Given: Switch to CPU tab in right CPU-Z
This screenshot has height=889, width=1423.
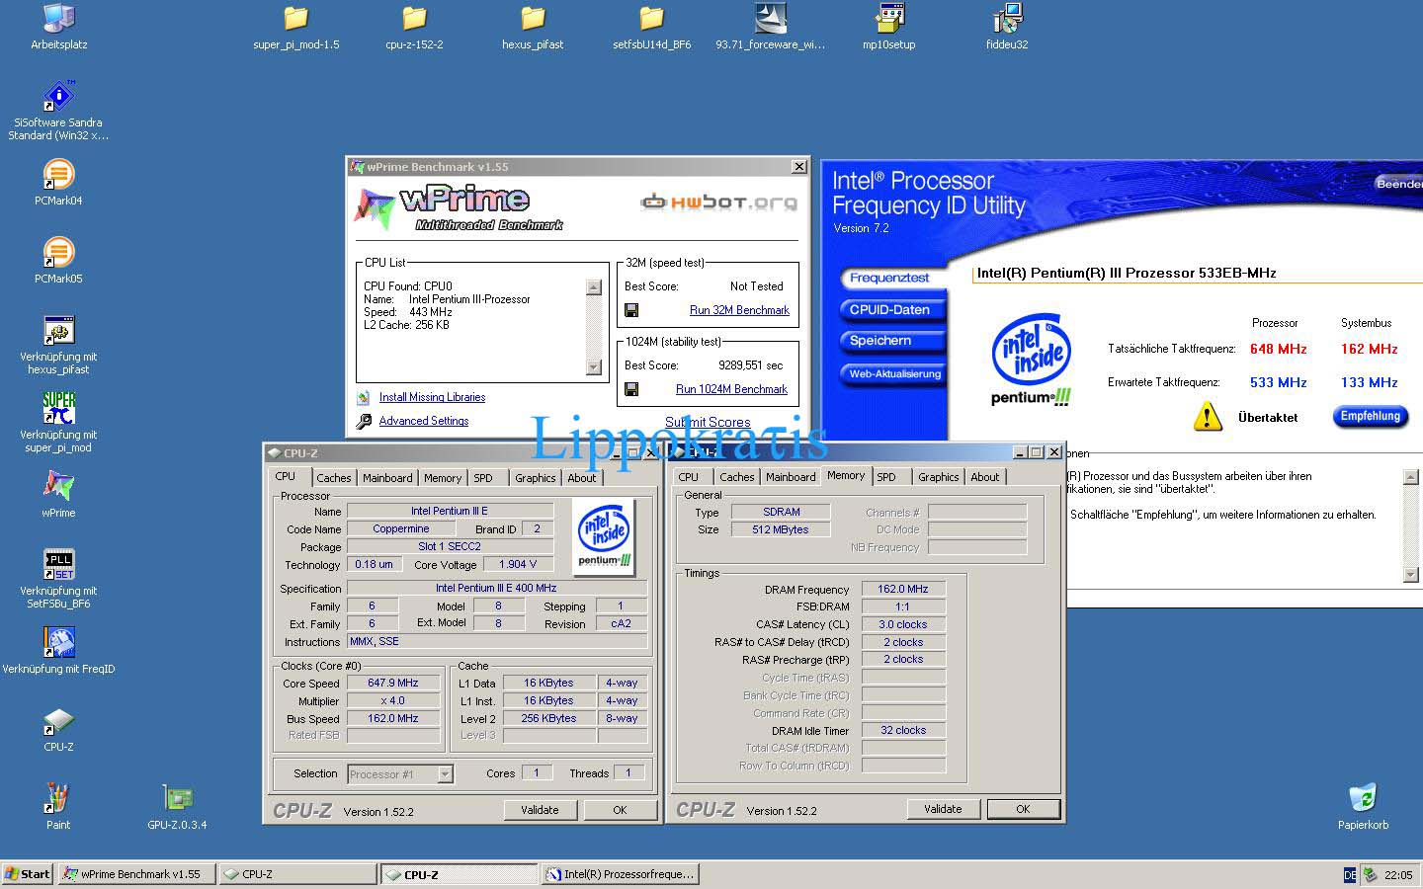Looking at the screenshot, I should (x=689, y=477).
